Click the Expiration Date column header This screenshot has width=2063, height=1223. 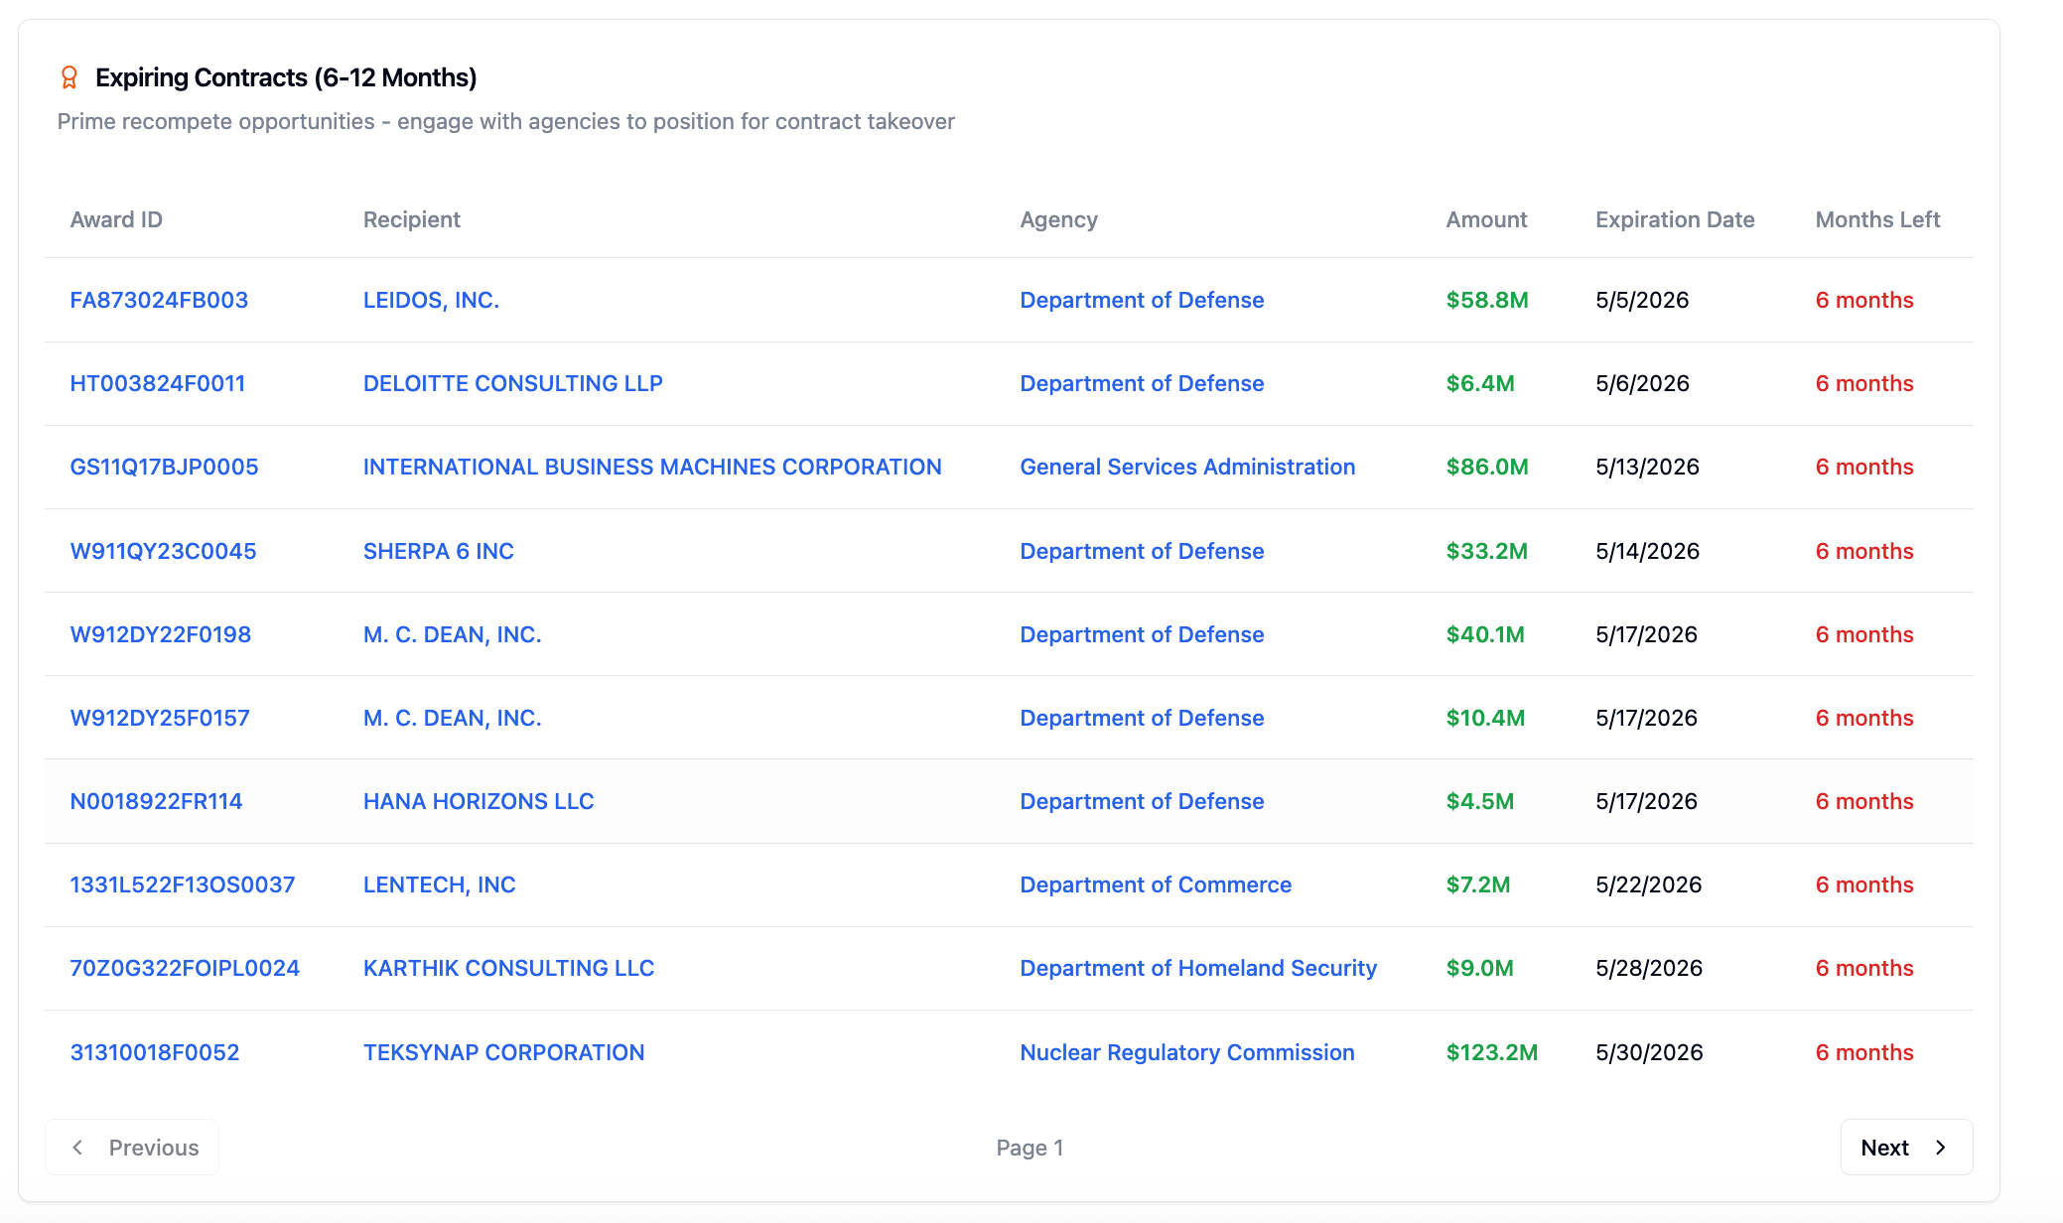(1675, 218)
